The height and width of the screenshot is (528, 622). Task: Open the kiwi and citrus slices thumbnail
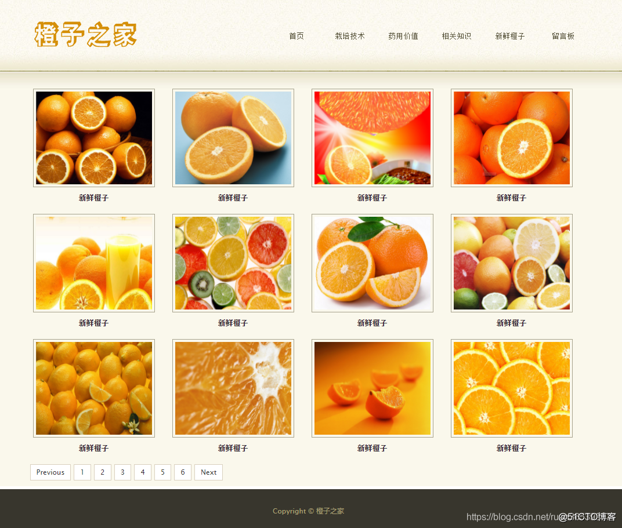click(233, 263)
